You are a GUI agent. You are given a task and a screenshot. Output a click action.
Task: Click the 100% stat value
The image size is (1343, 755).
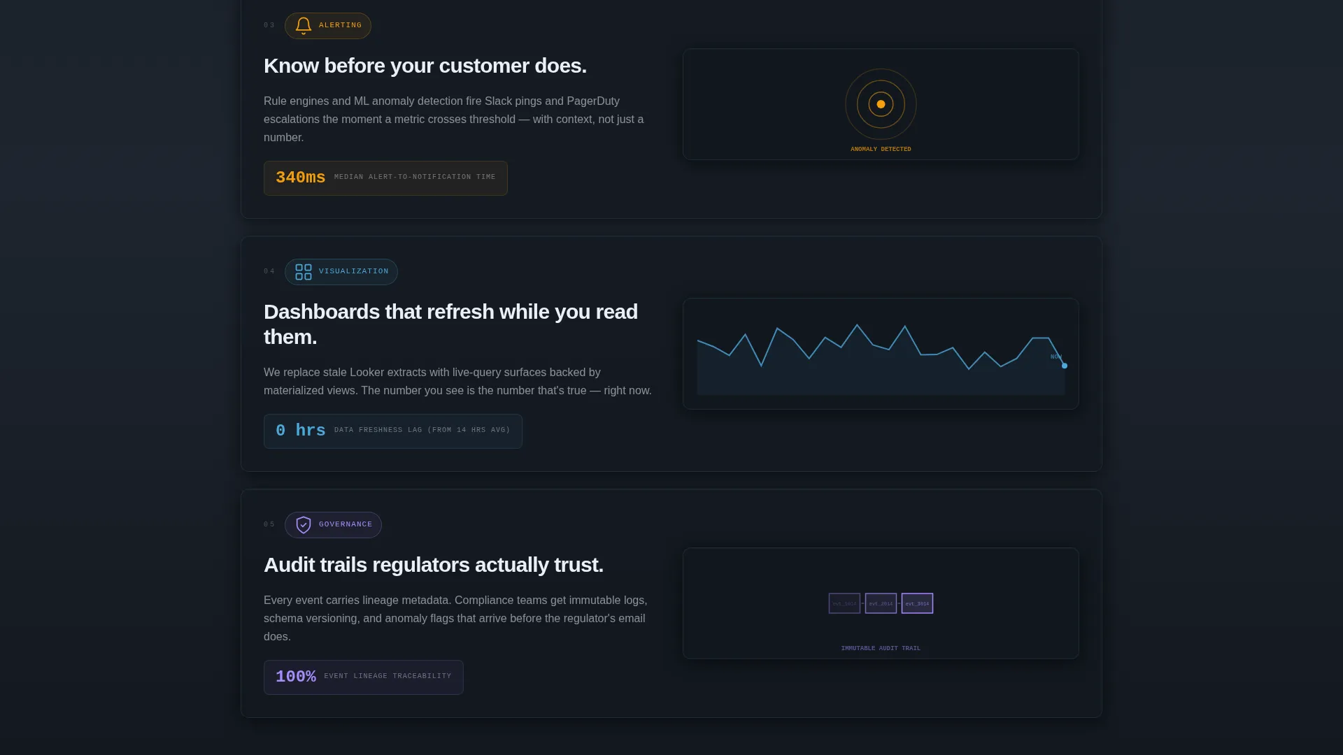(x=296, y=677)
